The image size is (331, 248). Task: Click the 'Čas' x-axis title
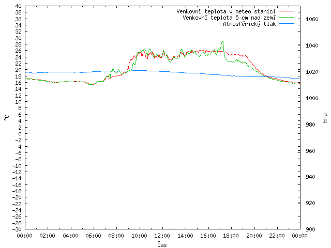pyautogui.click(x=162, y=244)
